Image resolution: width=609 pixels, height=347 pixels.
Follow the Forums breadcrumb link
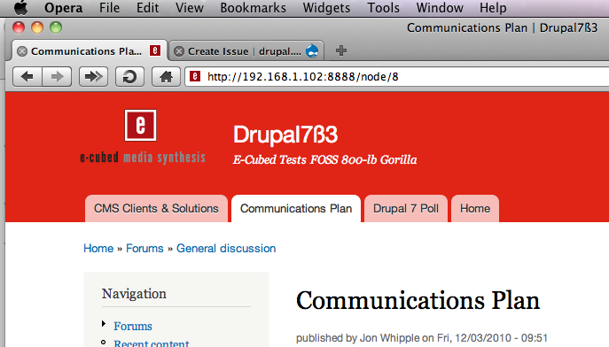[144, 249]
